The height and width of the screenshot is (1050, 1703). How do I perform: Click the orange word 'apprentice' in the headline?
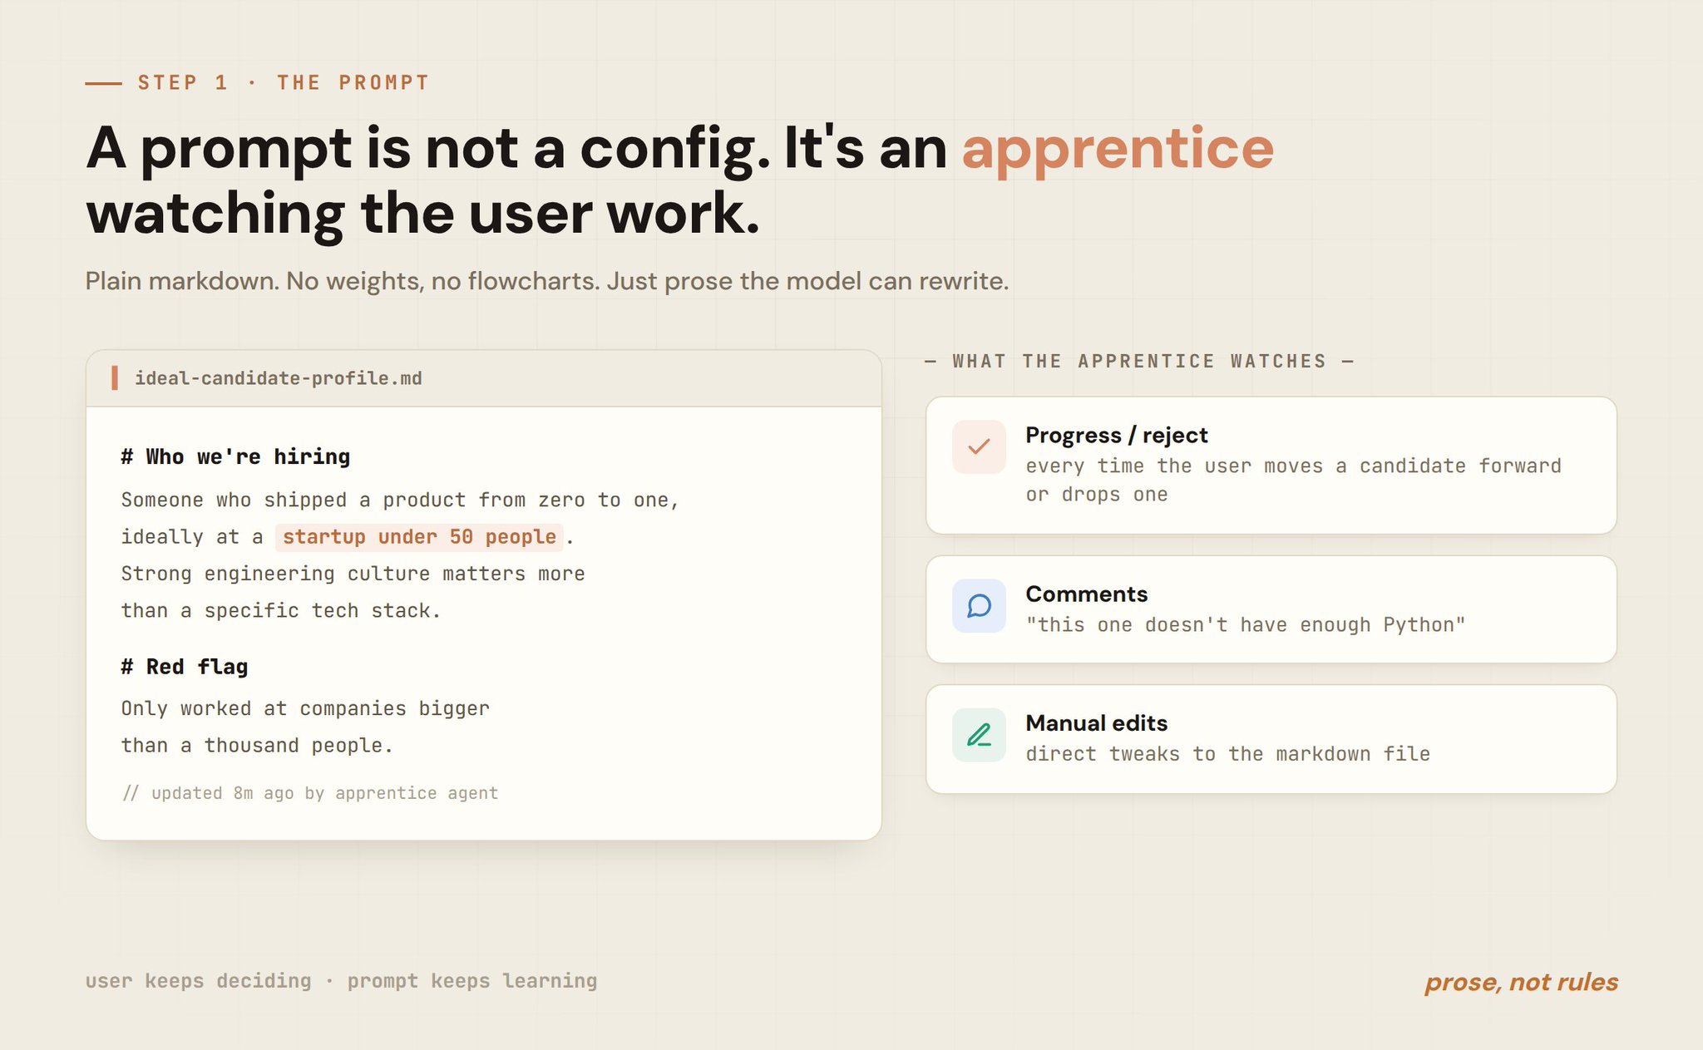pos(1118,148)
